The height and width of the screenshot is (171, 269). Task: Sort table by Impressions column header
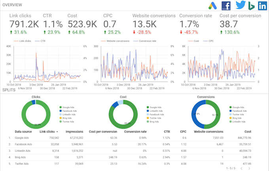click(74, 132)
